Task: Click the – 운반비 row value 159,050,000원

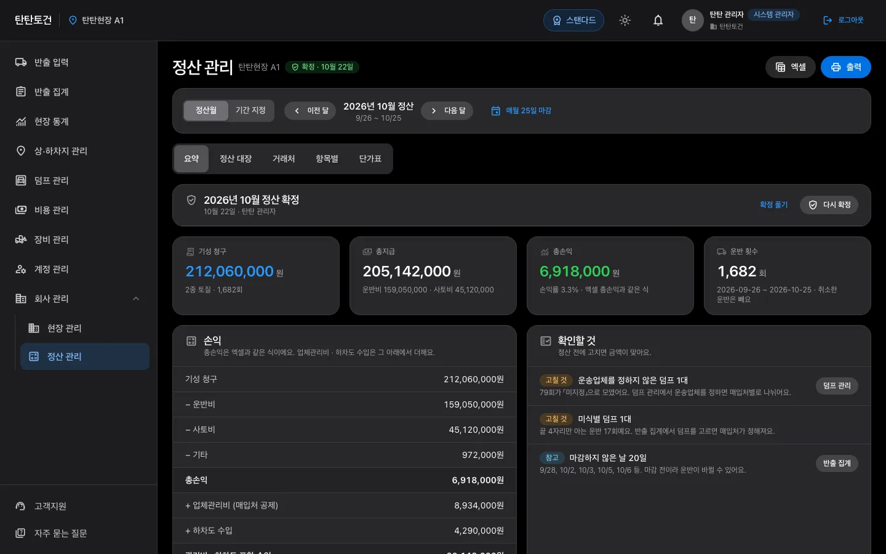Action: tap(474, 404)
